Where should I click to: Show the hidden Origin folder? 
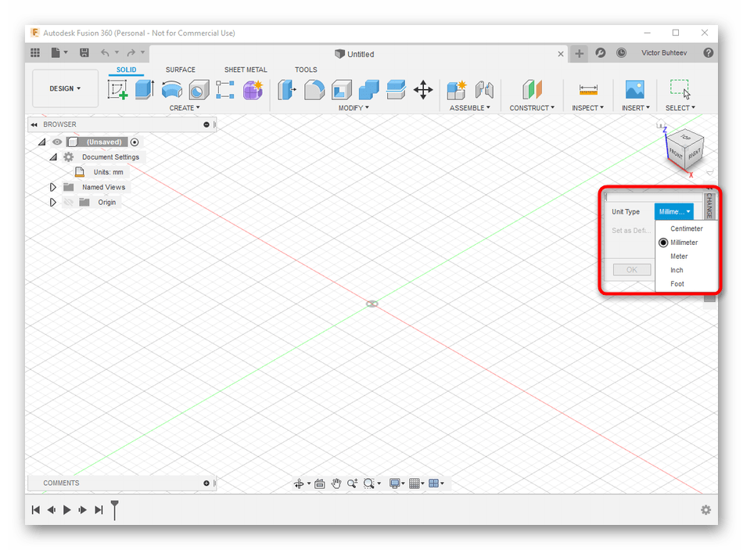point(68,203)
